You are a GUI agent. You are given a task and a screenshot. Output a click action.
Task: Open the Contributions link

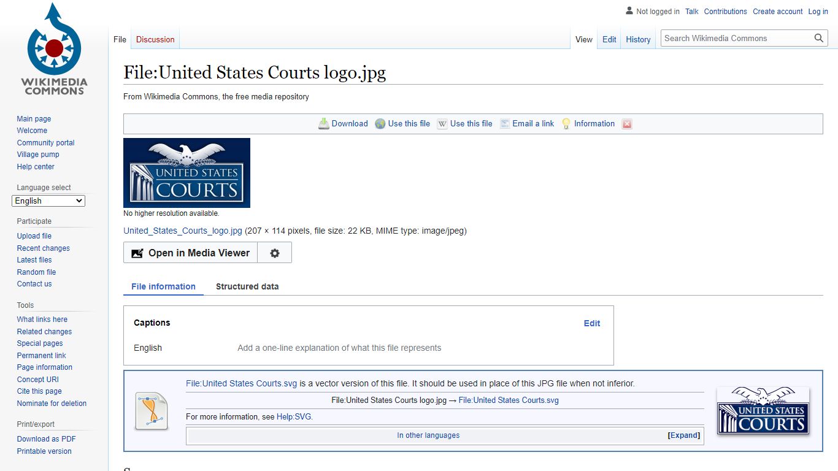pos(726,11)
